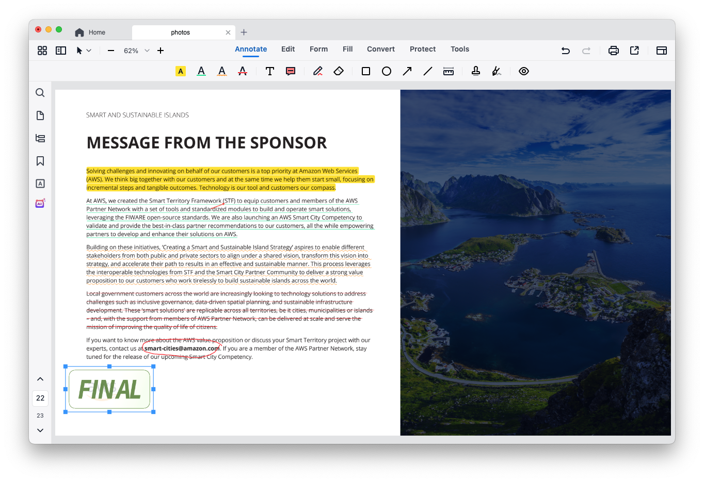Show page thumbnails panel
Image resolution: width=704 pixels, height=482 pixels.
pos(40,115)
